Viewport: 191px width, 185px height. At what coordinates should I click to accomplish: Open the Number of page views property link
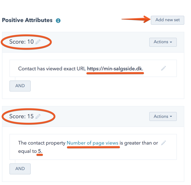point(92,143)
